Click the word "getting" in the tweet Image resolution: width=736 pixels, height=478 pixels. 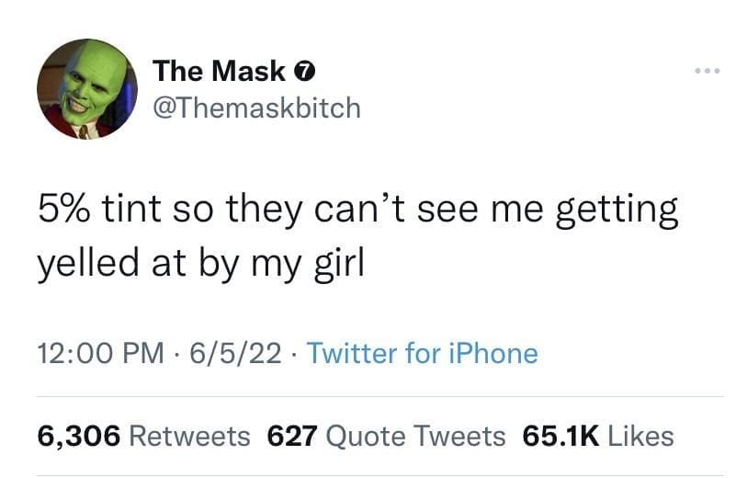click(x=619, y=213)
